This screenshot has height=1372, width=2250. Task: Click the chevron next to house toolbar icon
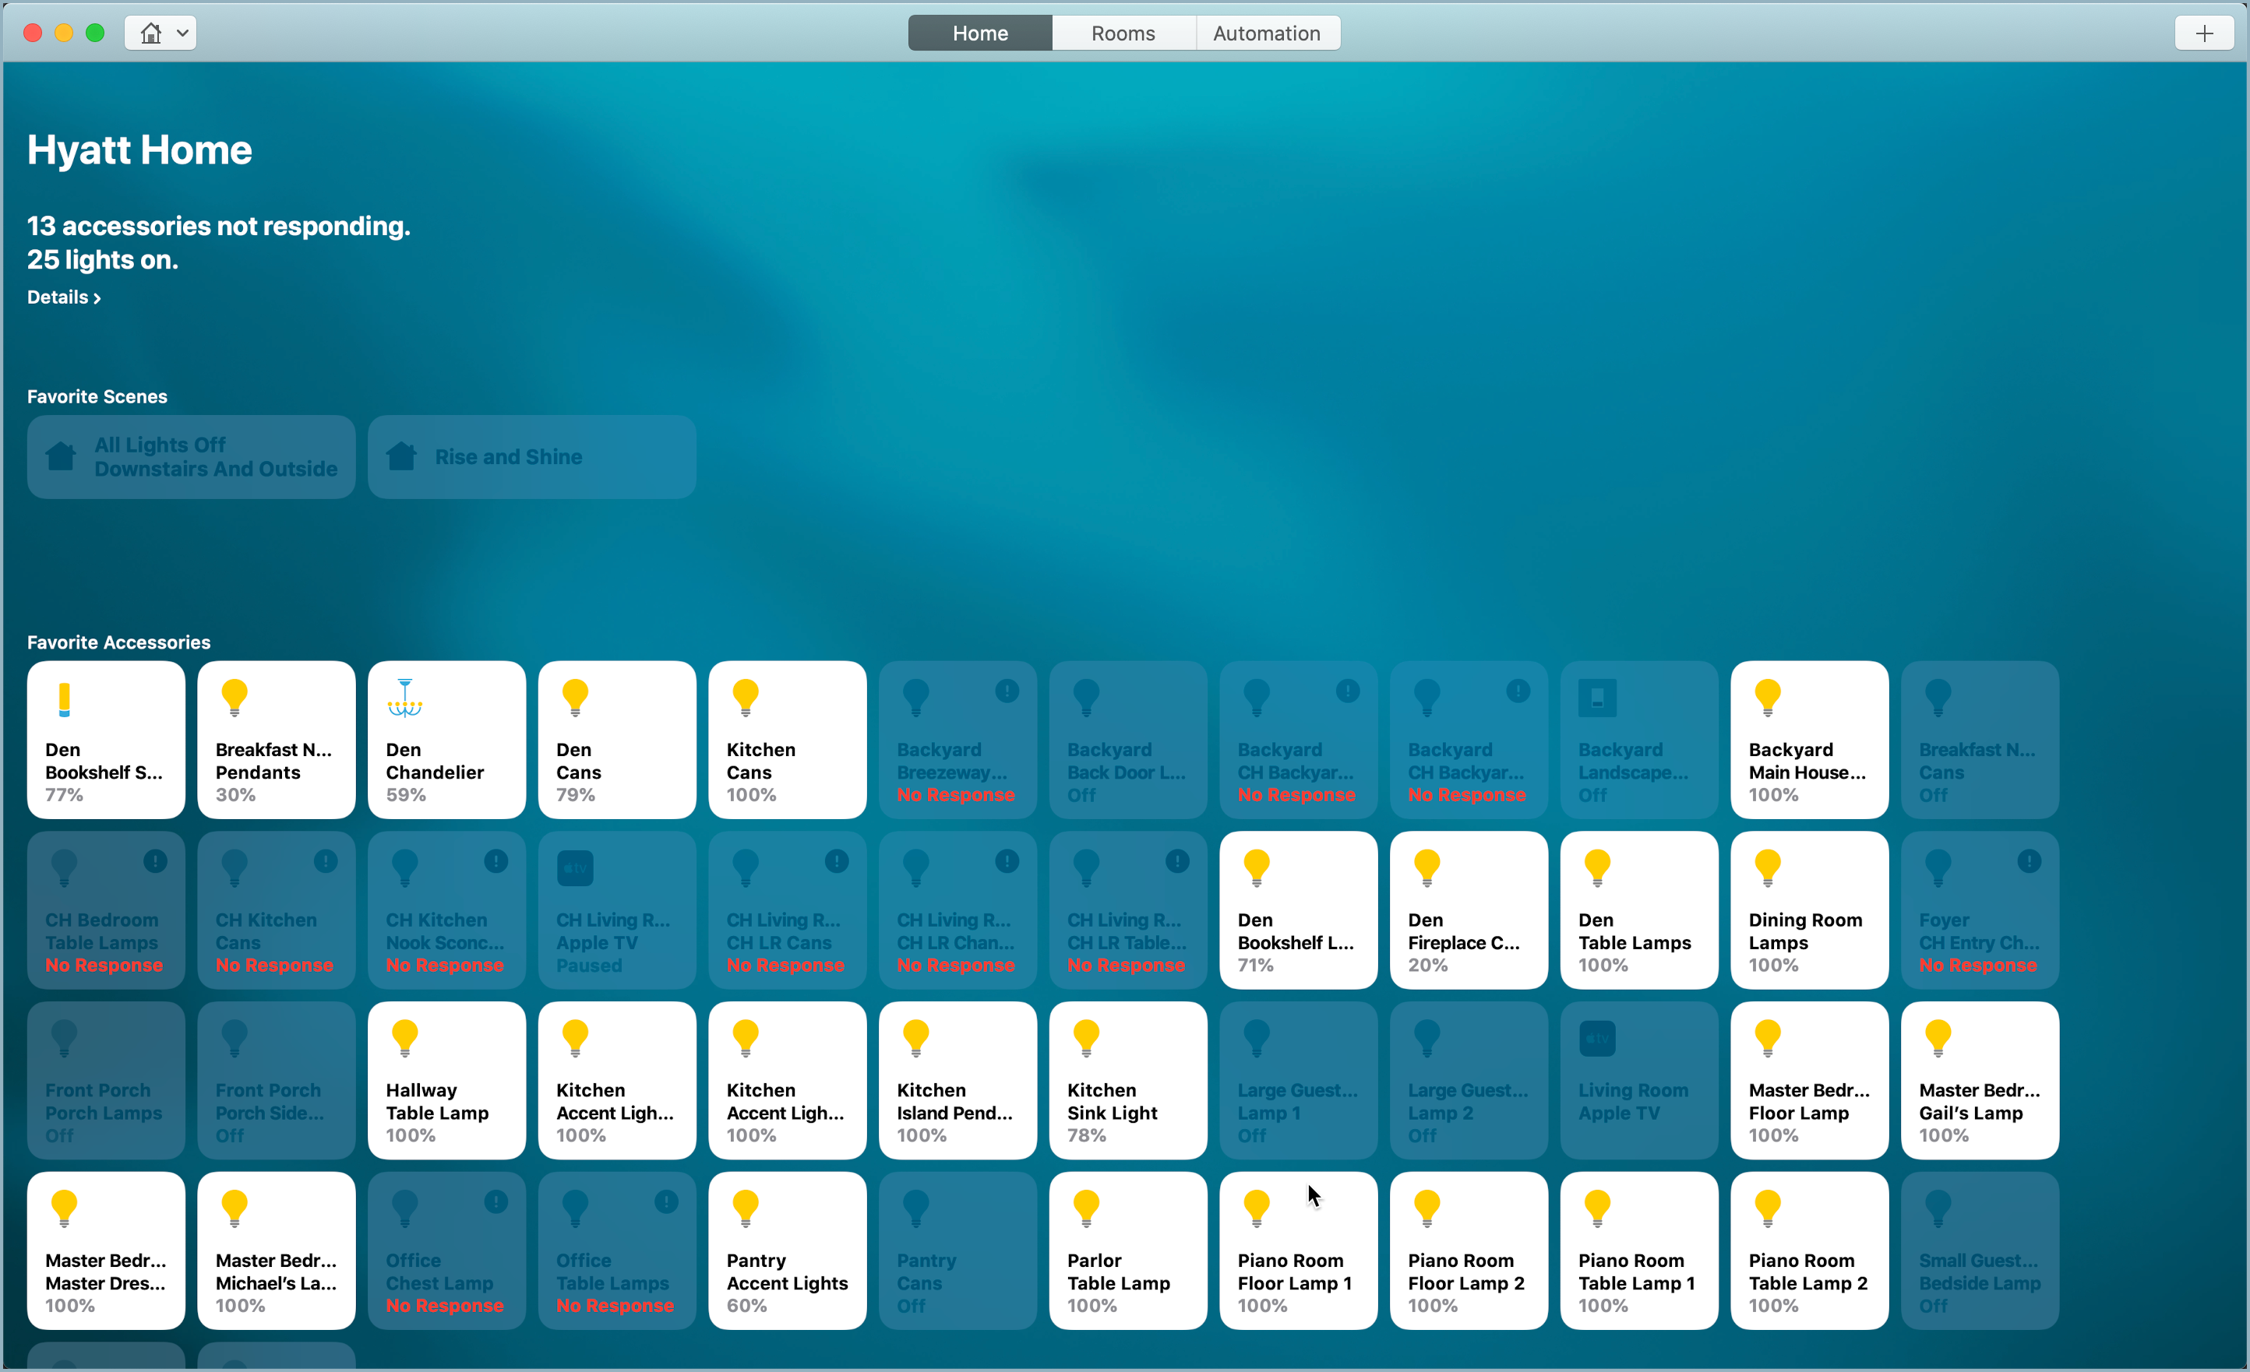(x=182, y=33)
